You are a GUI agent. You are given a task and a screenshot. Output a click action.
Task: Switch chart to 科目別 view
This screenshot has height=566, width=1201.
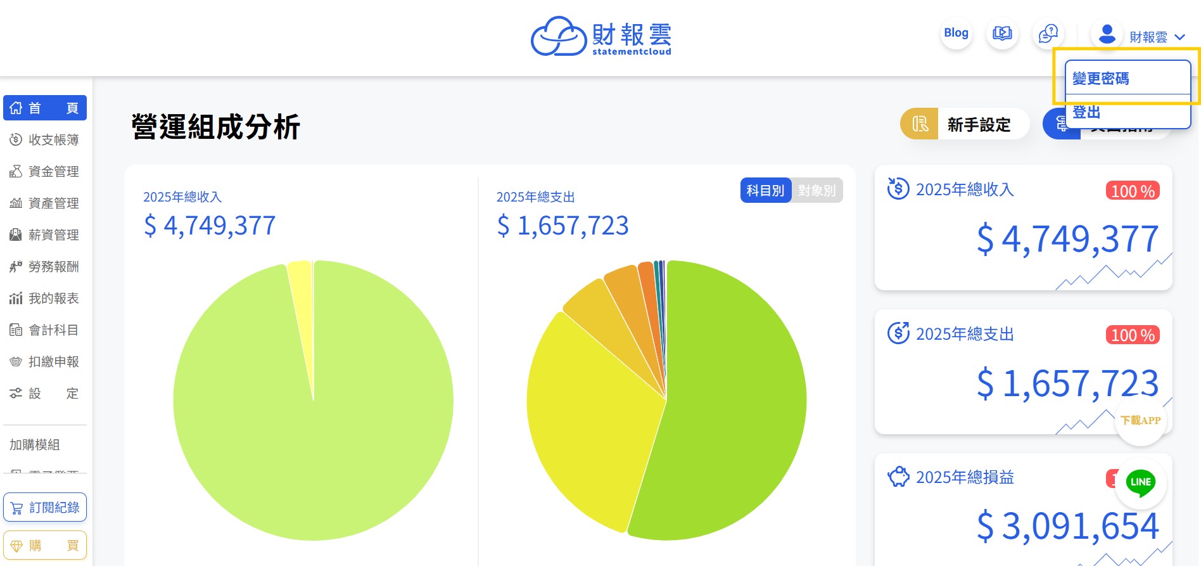click(x=765, y=191)
